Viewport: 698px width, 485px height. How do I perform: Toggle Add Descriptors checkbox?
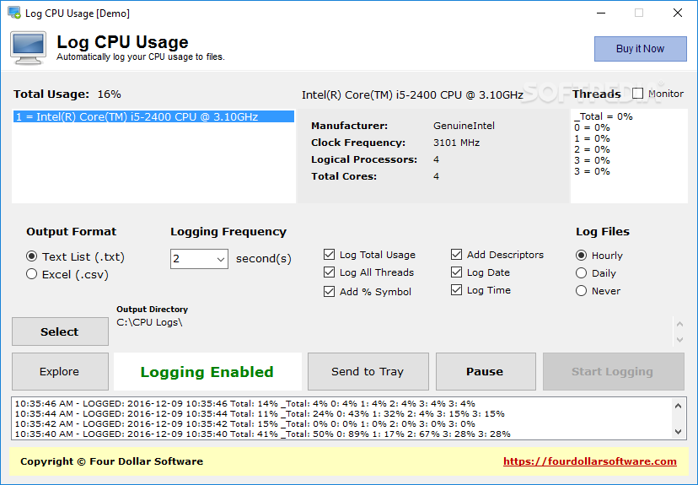[x=456, y=254]
